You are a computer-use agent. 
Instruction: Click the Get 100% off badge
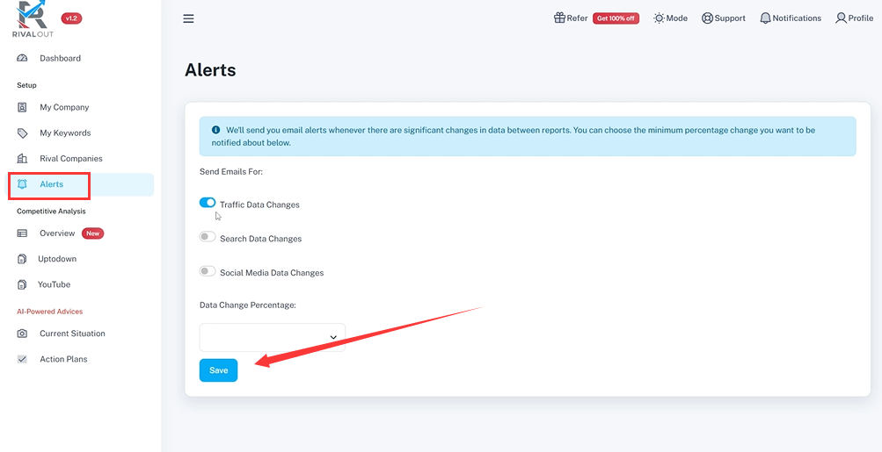(616, 18)
